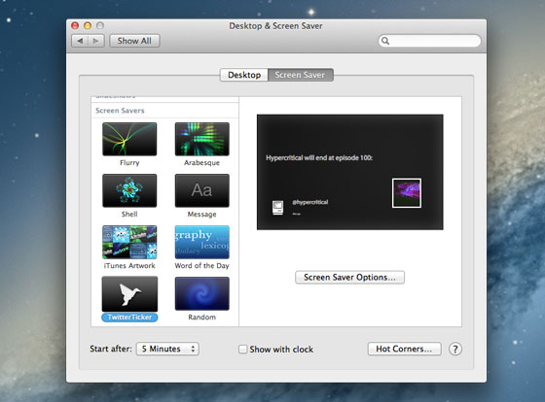This screenshot has height=402, width=545.
Task: Click the System Preferences search field
Action: pos(429,41)
